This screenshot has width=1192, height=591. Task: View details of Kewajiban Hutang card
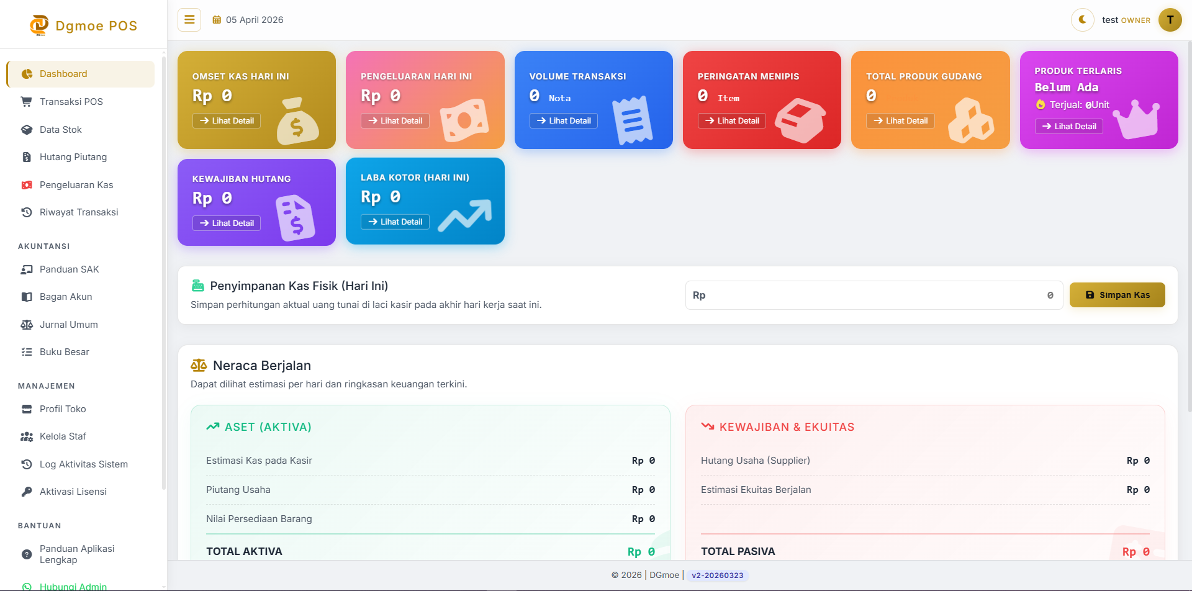227,223
